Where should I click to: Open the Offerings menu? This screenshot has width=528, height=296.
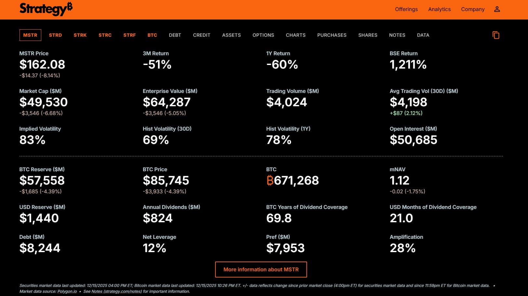point(406,9)
